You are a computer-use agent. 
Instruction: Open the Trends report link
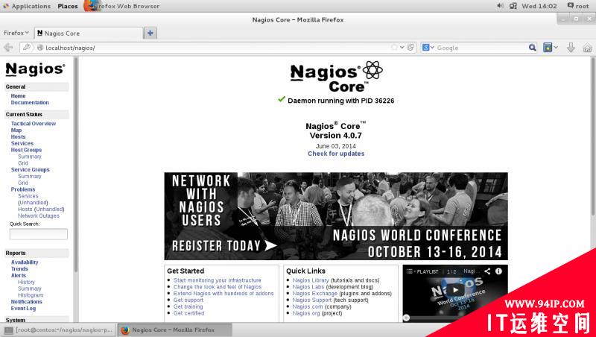click(19, 268)
